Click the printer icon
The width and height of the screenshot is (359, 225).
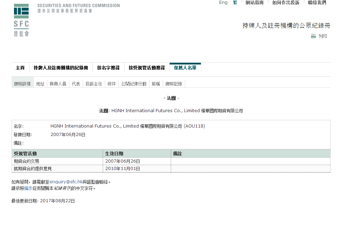[313, 36]
